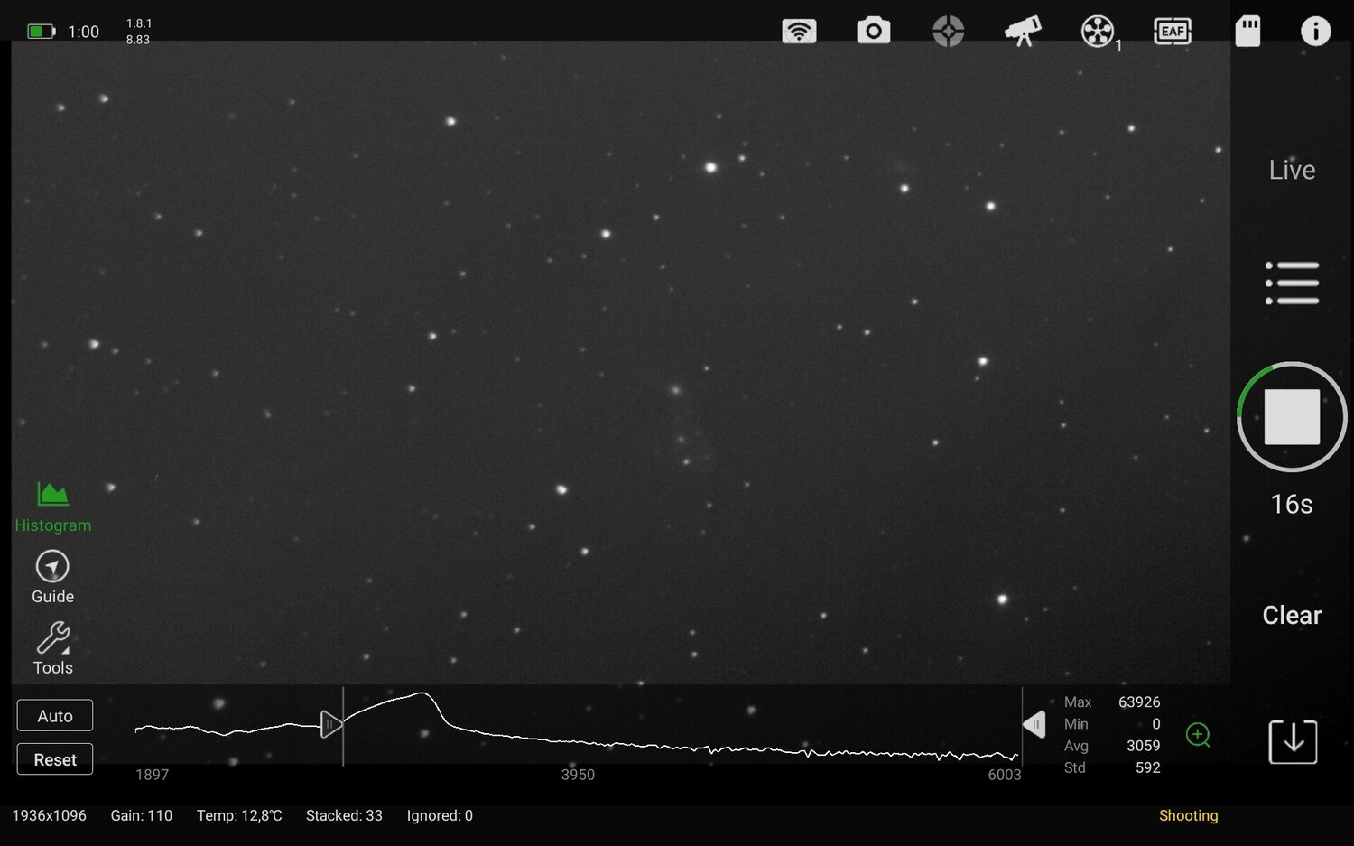Clear the stacked frames

(x=1291, y=615)
